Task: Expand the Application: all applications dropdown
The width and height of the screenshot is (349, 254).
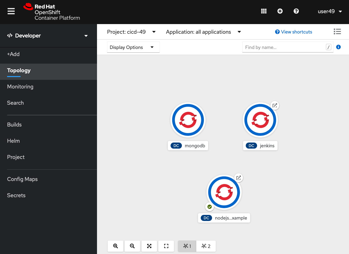Action: point(203,32)
